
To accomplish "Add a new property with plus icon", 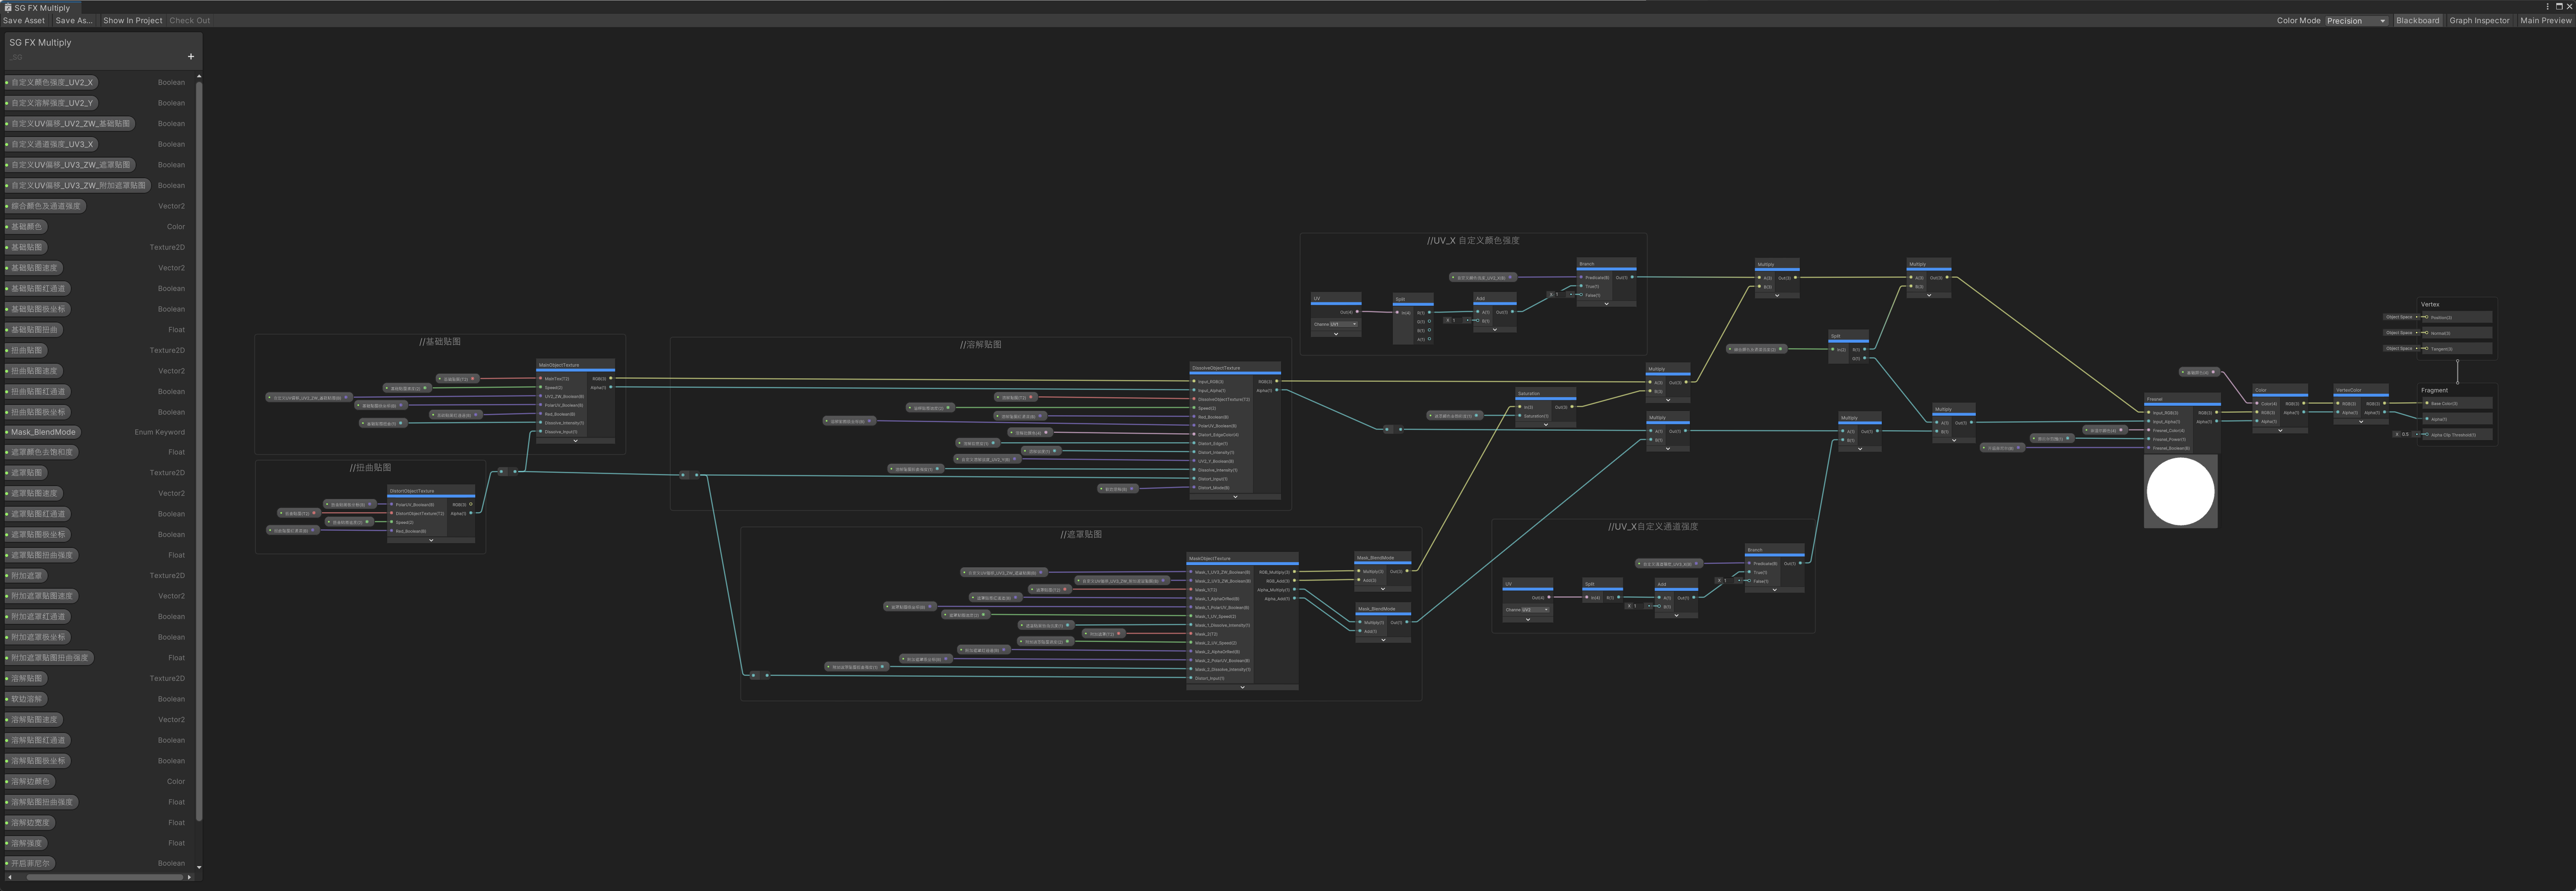I will coord(191,57).
